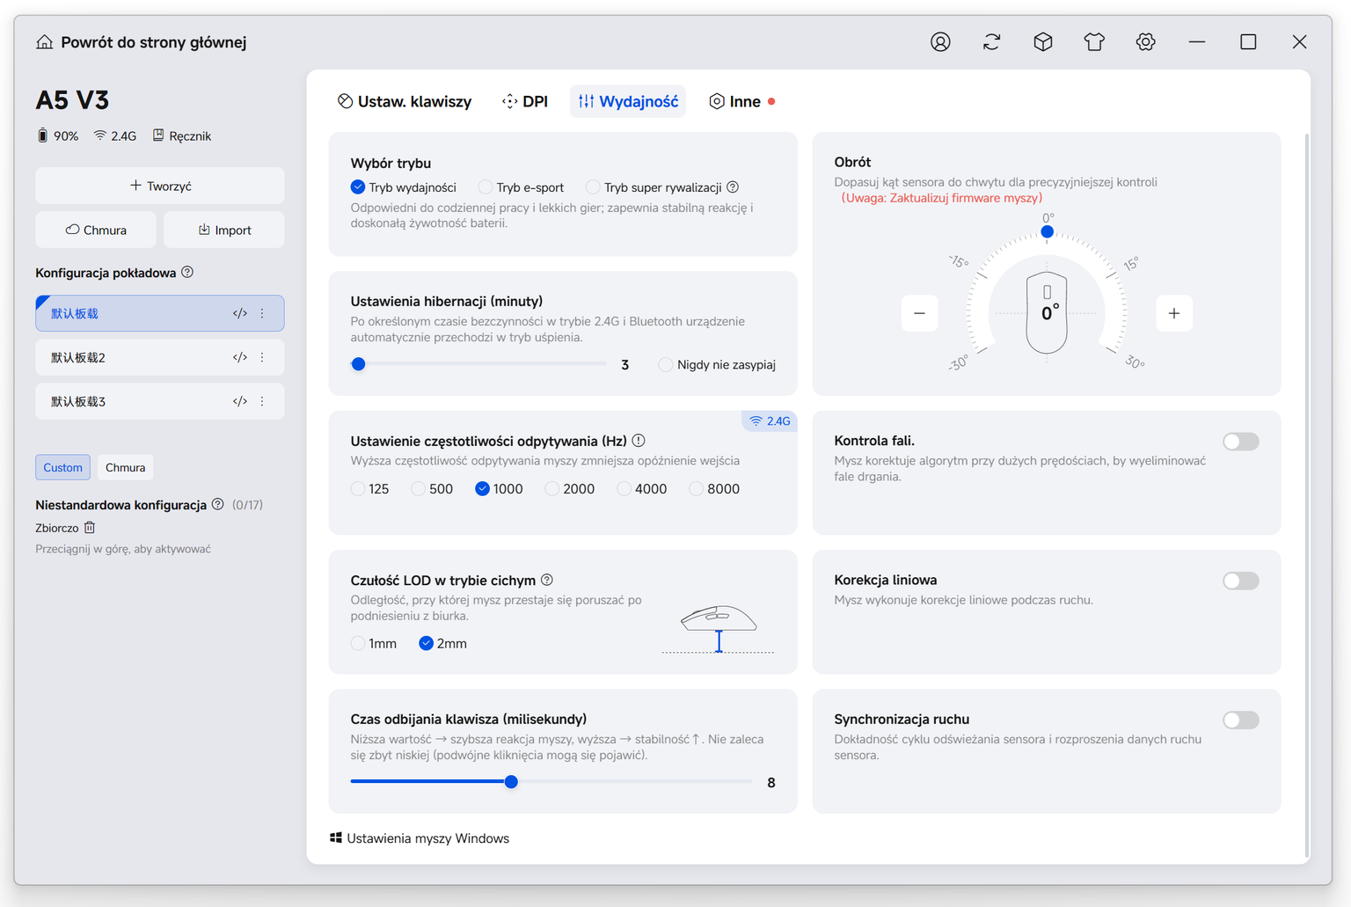Select Tryb super rywalizacji mode
1351x907 pixels.
654,187
